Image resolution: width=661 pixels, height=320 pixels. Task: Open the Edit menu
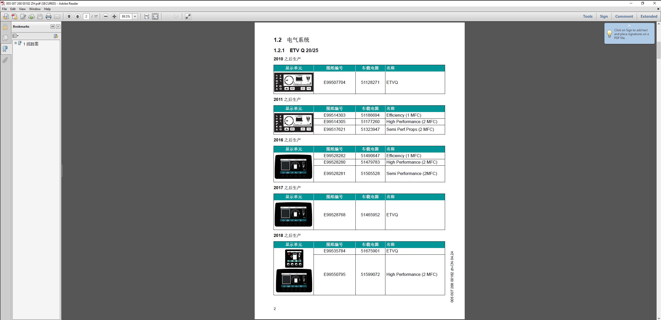(13, 9)
